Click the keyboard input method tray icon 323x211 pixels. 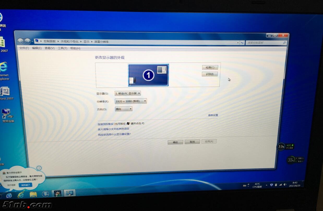[244, 186]
